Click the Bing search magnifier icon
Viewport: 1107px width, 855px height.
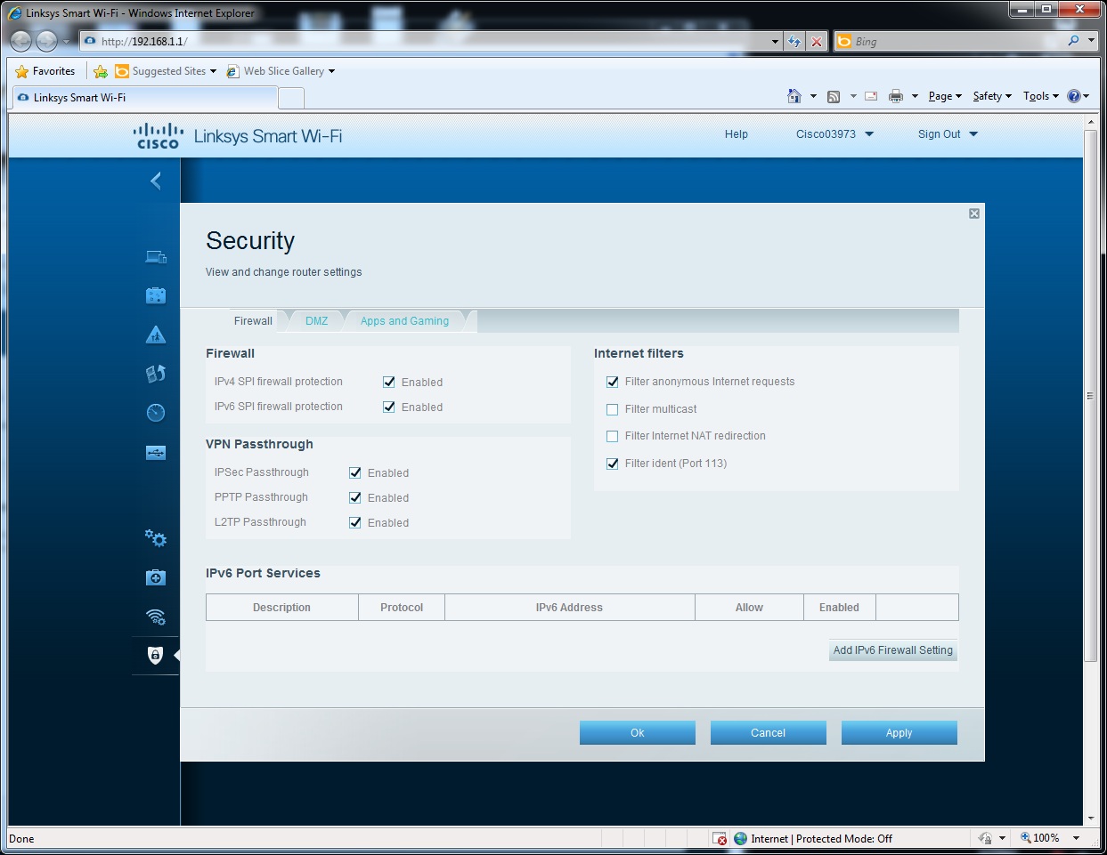[x=1073, y=41]
